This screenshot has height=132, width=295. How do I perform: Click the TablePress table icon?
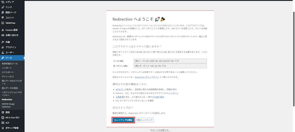coord(3,23)
